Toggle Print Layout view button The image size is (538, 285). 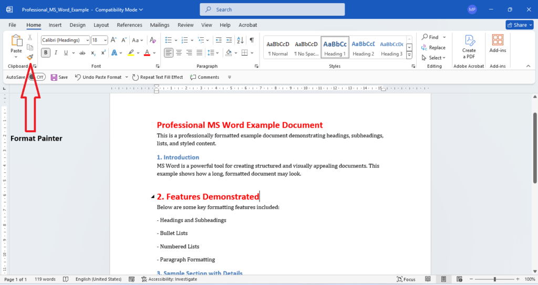point(443,279)
